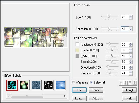Choose the green and pink bokeh effect thumbnail
Viewport: 139px width, 103px height.
pos(24,85)
